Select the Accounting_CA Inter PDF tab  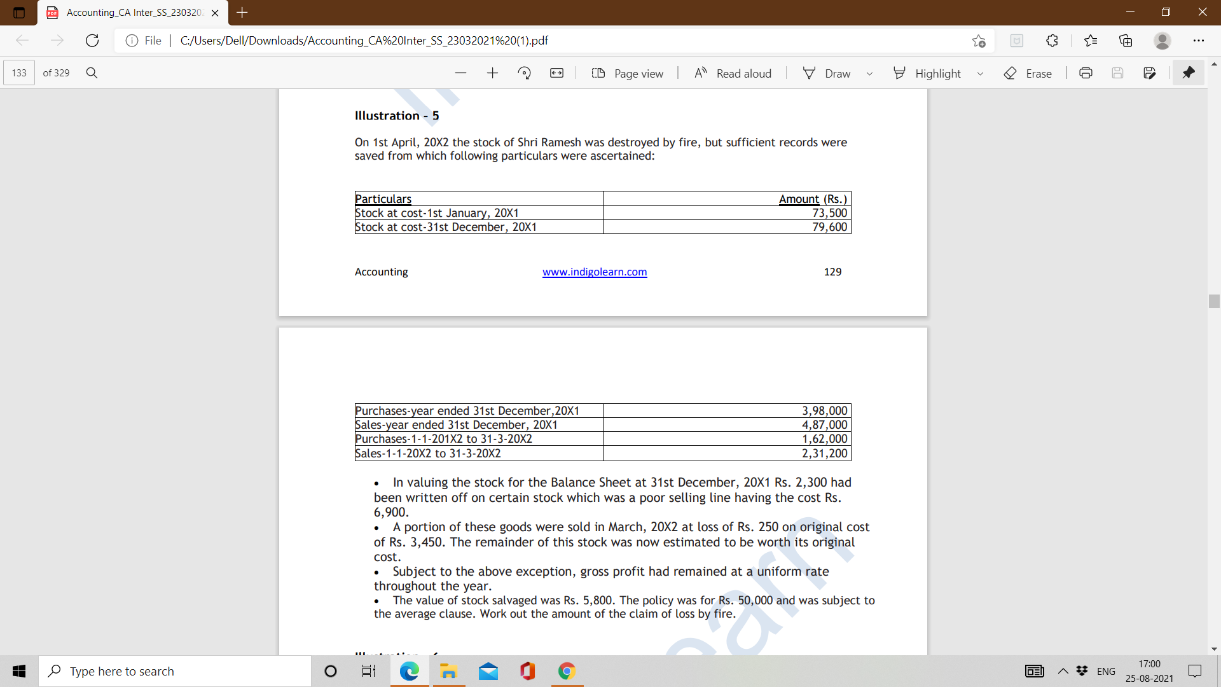[134, 13]
